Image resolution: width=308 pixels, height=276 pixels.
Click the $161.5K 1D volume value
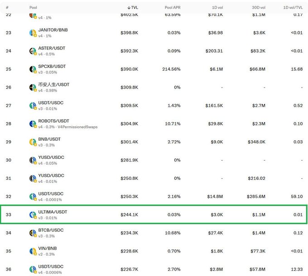point(214,105)
